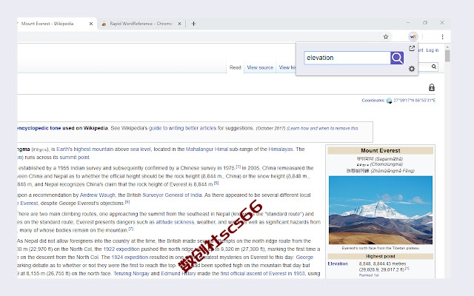Select the View source tab

click(260, 67)
